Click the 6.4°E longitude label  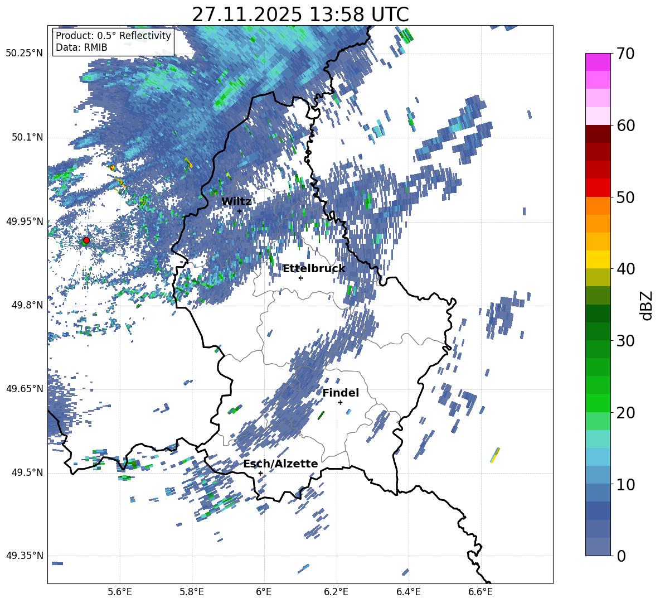pyautogui.click(x=408, y=592)
